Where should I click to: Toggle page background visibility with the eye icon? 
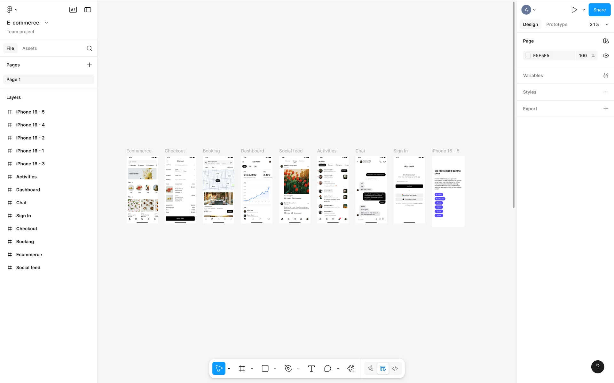(606, 56)
